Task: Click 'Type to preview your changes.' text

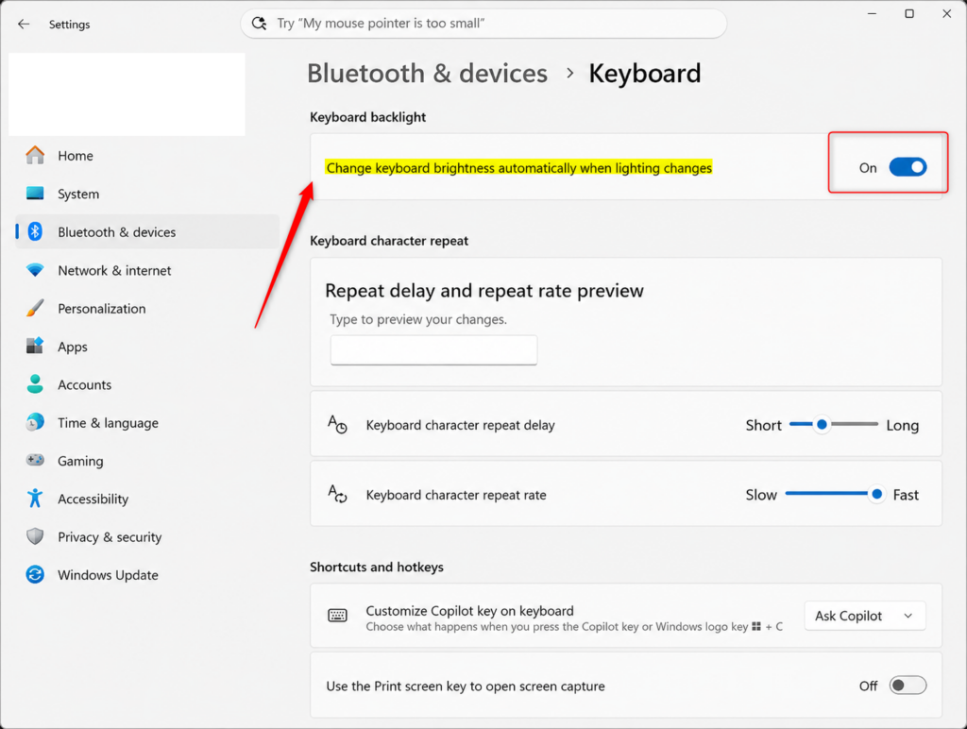Action: pos(418,319)
